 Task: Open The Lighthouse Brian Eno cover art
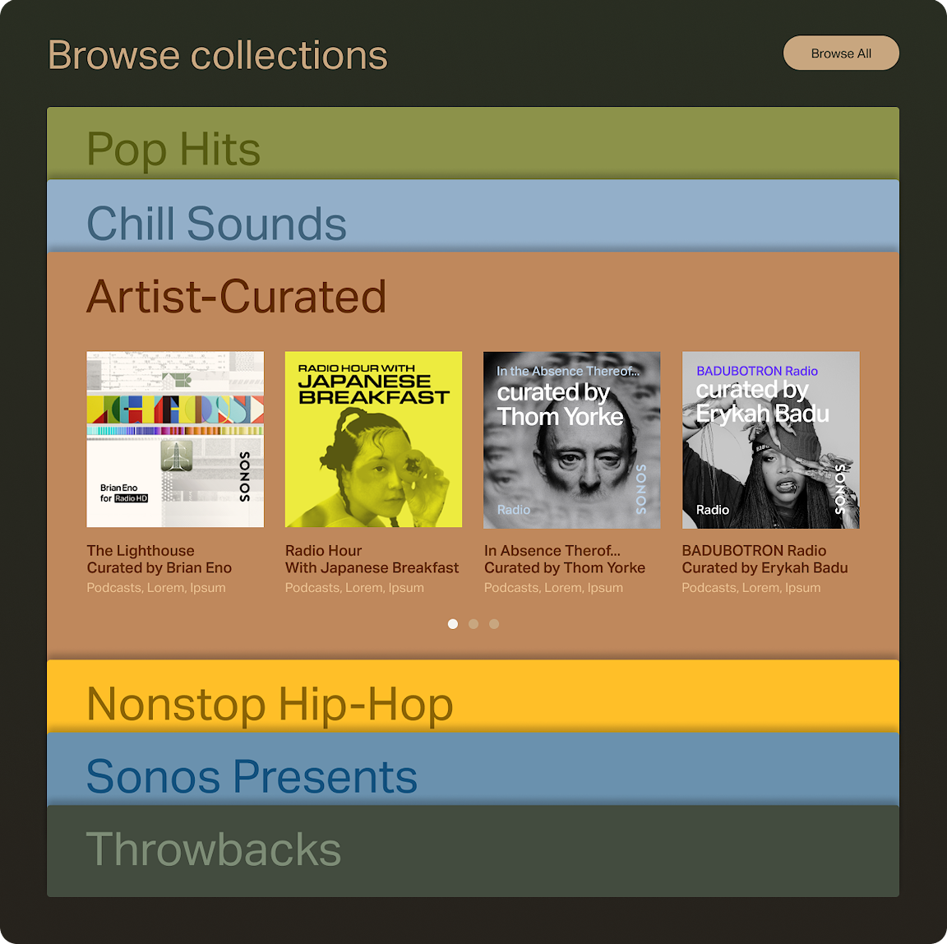pos(175,440)
